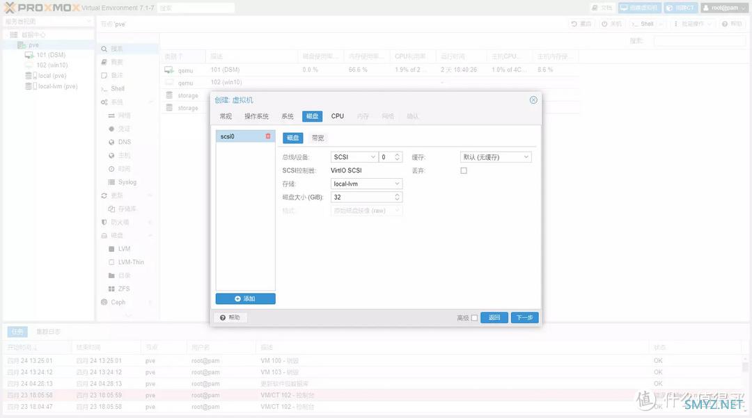This screenshot has height=418, width=752.
Task: Open Ceph in the node menu
Action: [x=118, y=302]
